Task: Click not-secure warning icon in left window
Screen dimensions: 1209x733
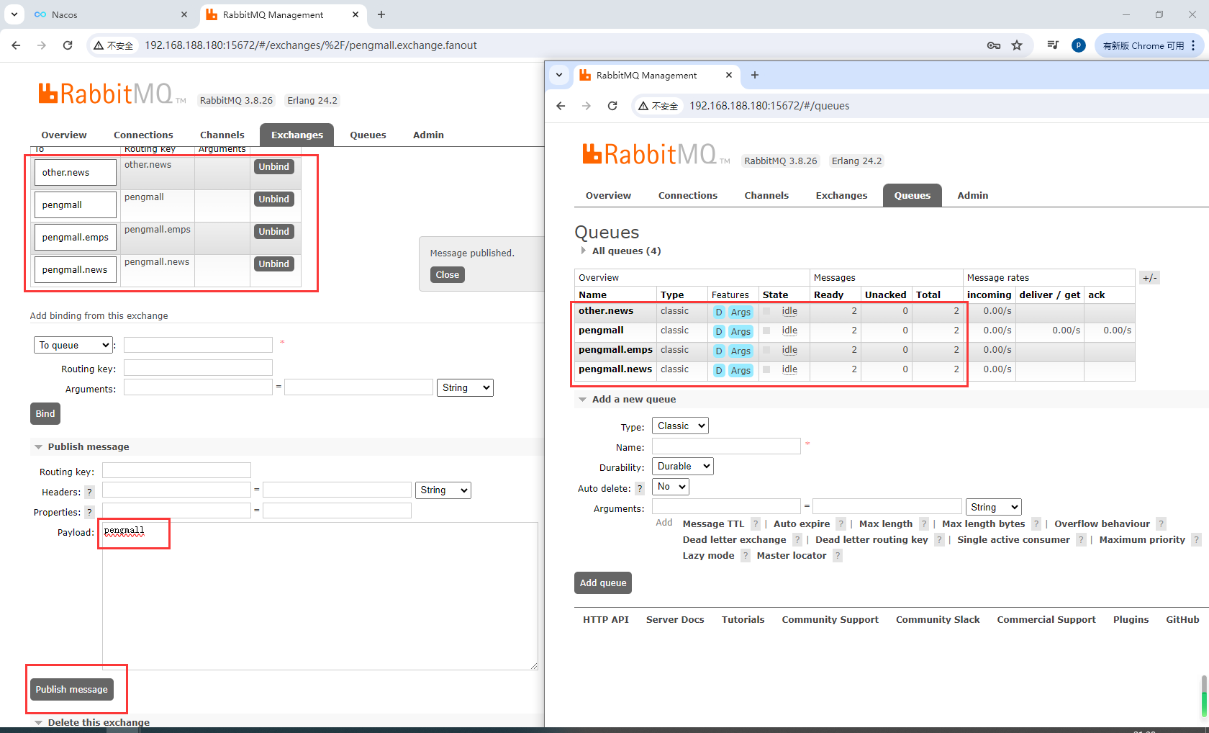Action: (99, 45)
